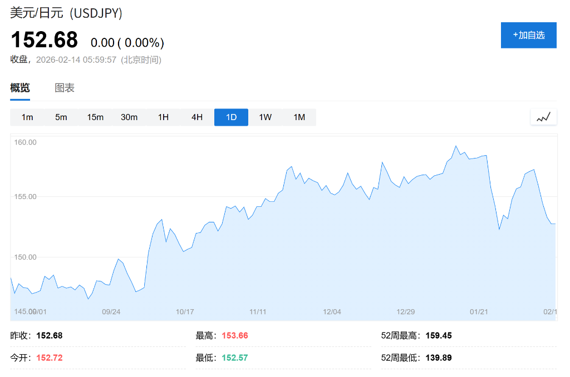This screenshot has width=570, height=377.
Task: Click the 52周最低 value 139.89
Action: [439, 358]
